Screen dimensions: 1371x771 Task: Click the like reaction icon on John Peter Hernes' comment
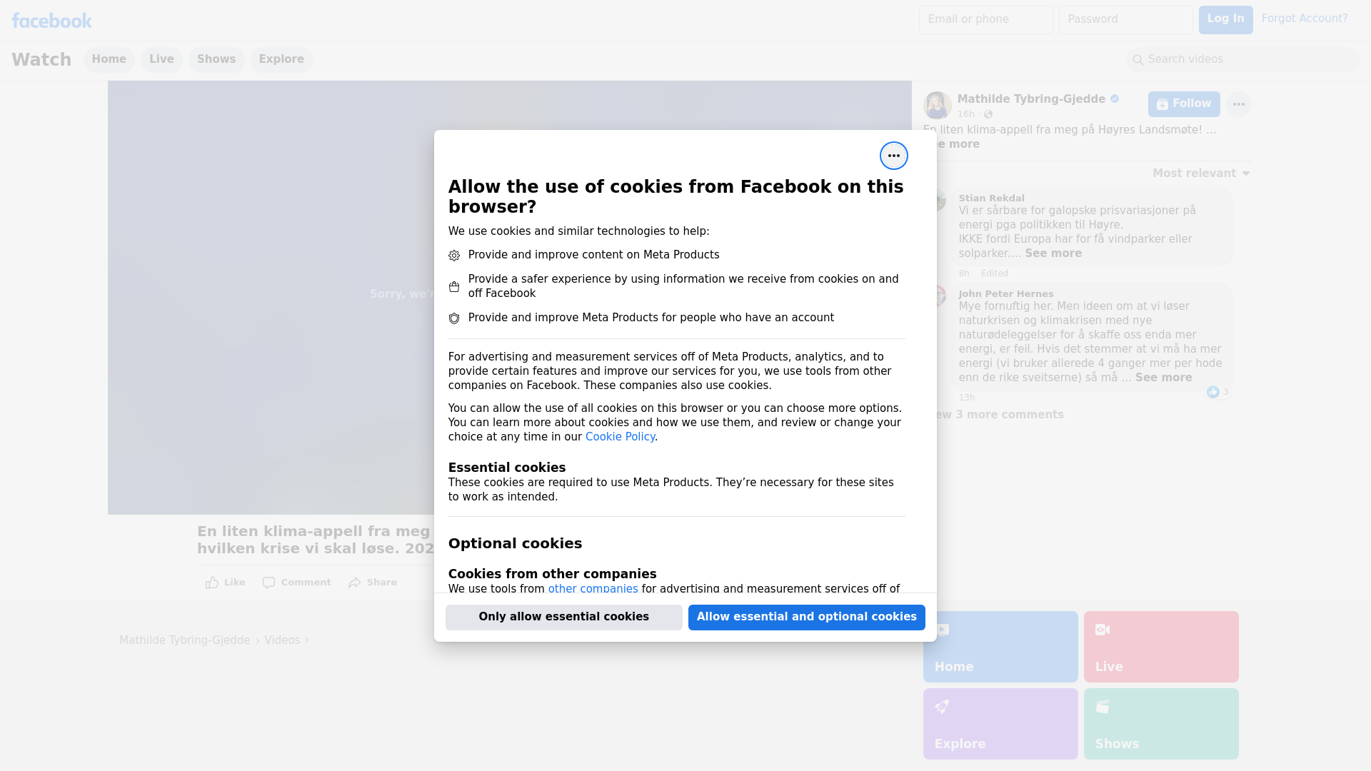(x=1212, y=392)
